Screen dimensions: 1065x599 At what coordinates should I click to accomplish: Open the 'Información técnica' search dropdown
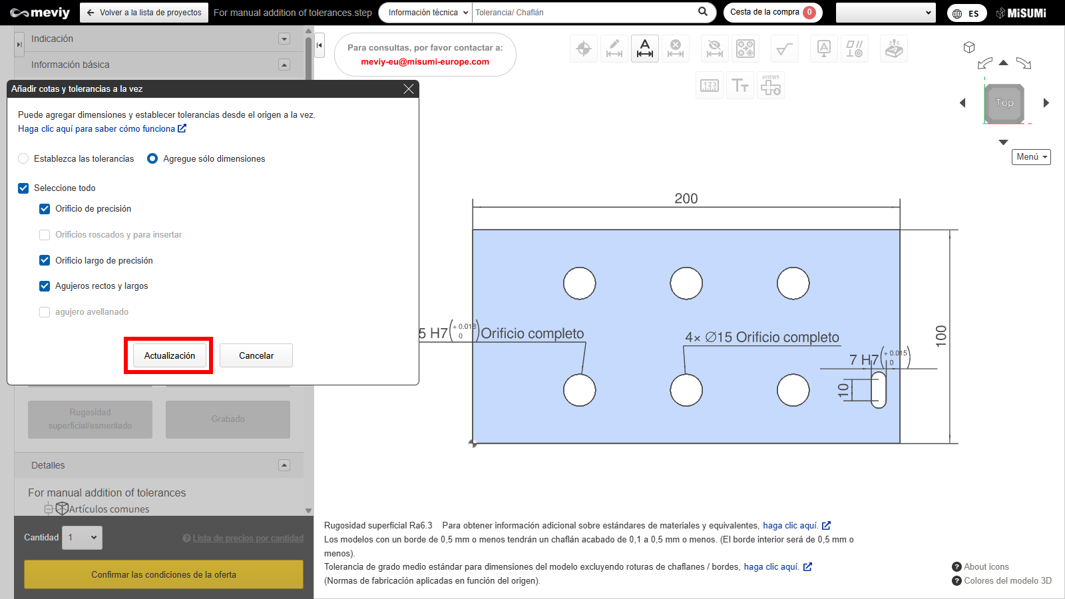427,13
